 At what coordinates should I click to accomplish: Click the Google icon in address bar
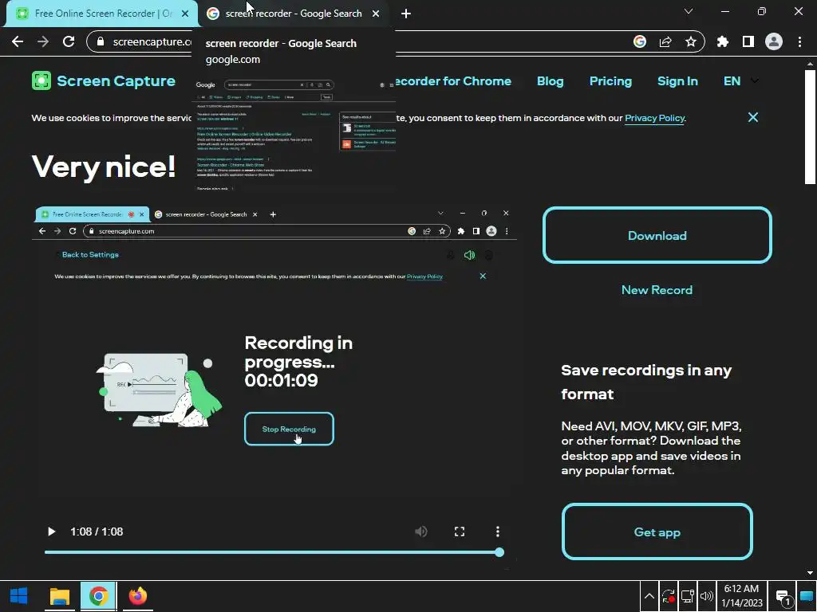pyautogui.click(x=640, y=41)
